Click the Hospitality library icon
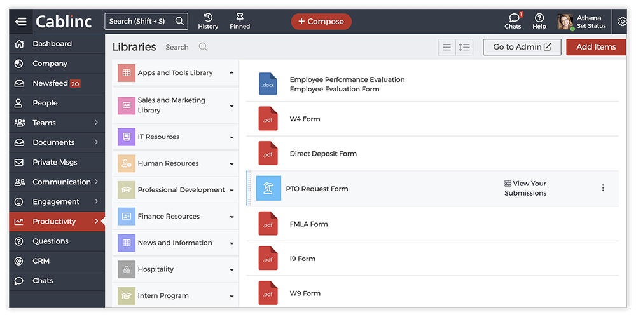 pyautogui.click(x=127, y=269)
